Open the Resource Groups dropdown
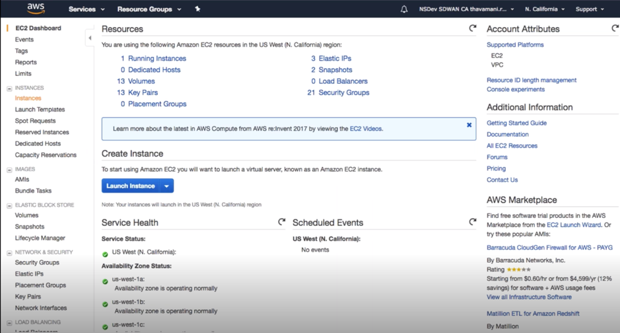Image resolution: width=620 pixels, height=333 pixels. click(x=149, y=9)
